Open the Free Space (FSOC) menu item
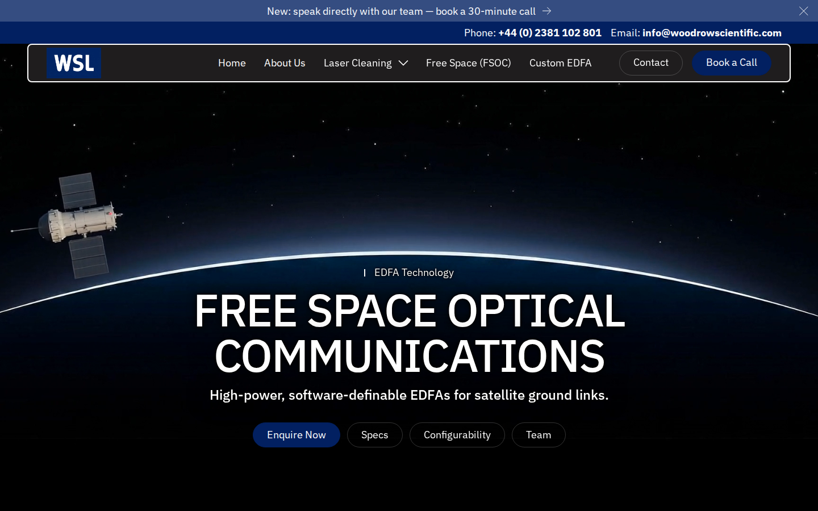The width and height of the screenshot is (818, 511). point(469,63)
